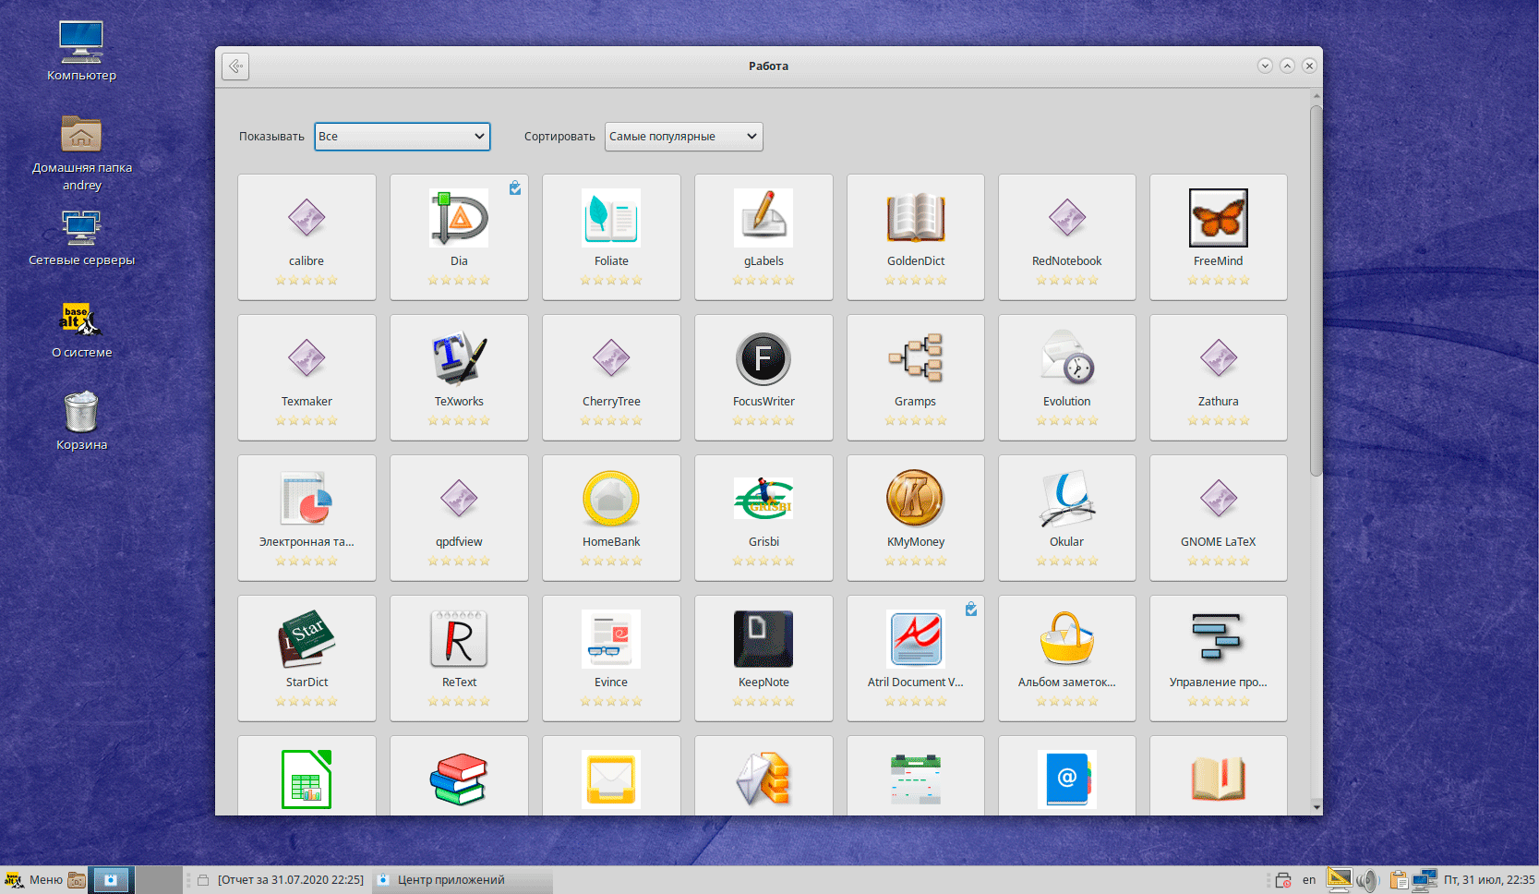Open the Dia application tile
The height and width of the screenshot is (894, 1539).
[x=459, y=236]
